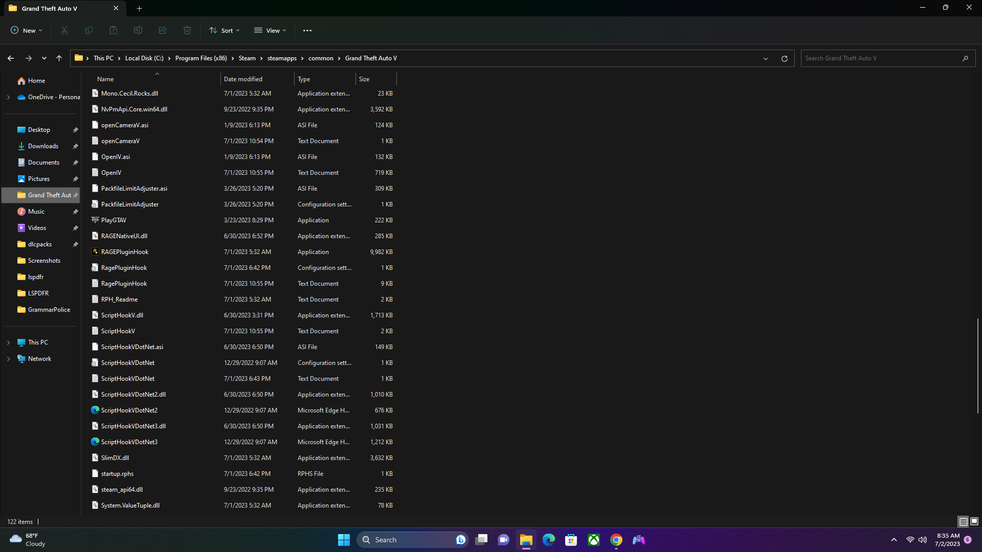Open Xbox app from the taskbar

[x=594, y=540]
